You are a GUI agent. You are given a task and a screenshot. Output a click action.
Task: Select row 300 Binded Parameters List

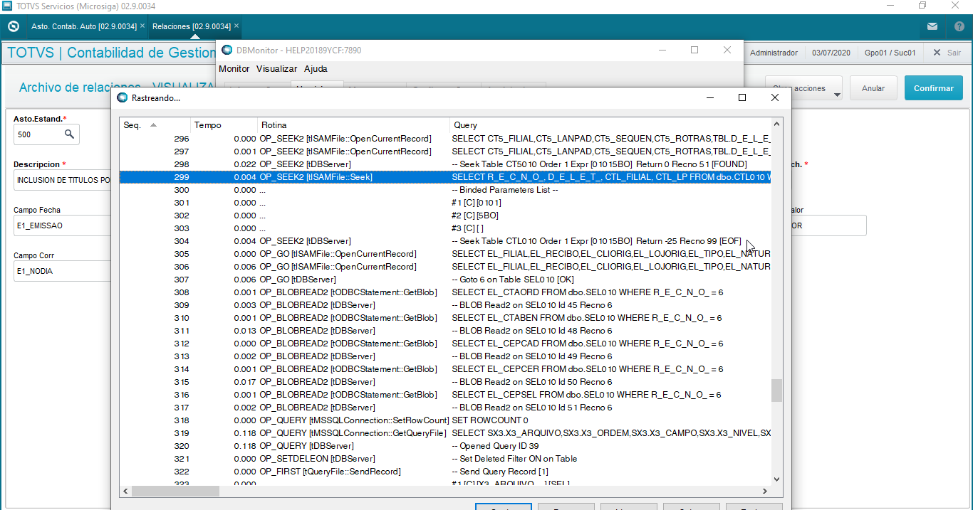point(445,190)
